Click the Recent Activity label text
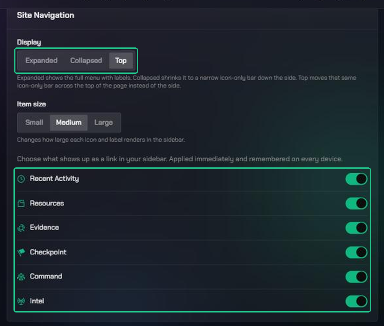 pyautogui.click(x=54, y=179)
